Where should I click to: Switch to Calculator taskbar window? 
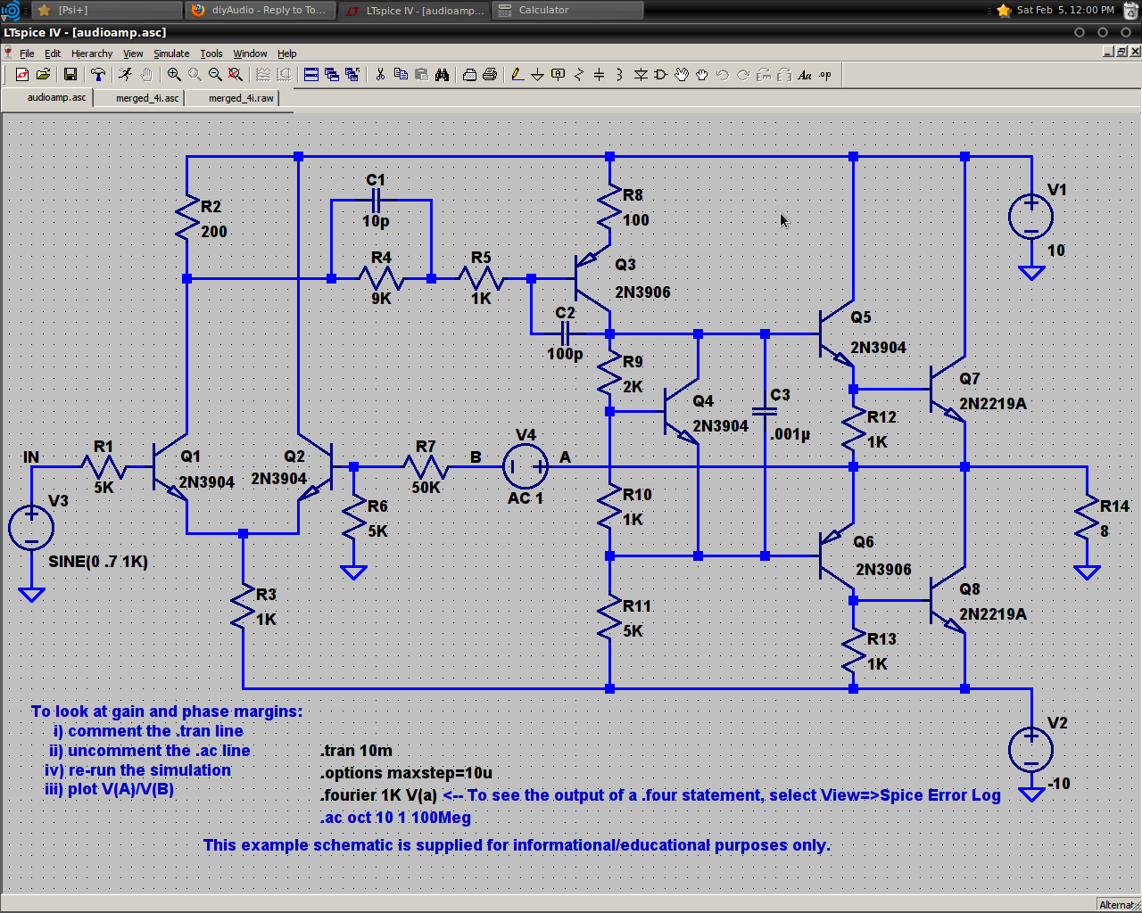(569, 10)
